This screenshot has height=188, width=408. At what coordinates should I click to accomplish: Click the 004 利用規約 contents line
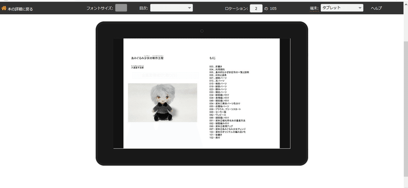tap(217, 70)
